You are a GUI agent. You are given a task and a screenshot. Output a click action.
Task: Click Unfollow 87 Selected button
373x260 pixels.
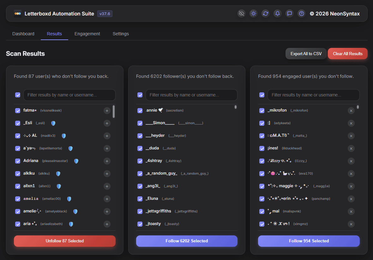click(x=65, y=241)
